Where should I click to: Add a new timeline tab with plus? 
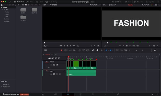click(x=56, y=55)
